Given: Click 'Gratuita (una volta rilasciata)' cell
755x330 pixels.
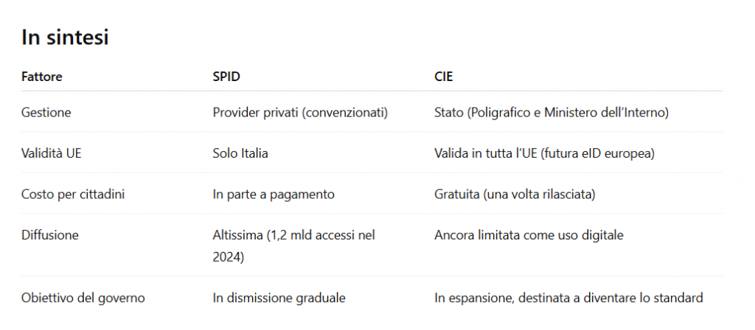Looking at the screenshot, I should click(x=515, y=194).
